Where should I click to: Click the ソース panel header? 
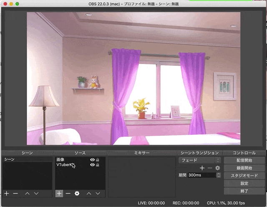80,153
